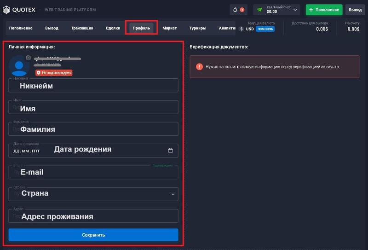Click the green Пополнение deposit button
This screenshot has width=368, height=250.
[324, 10]
